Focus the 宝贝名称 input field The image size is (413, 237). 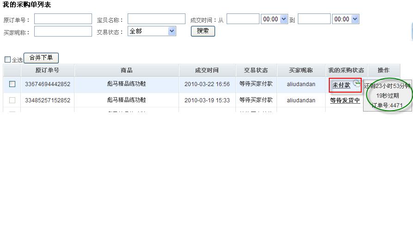pos(156,19)
